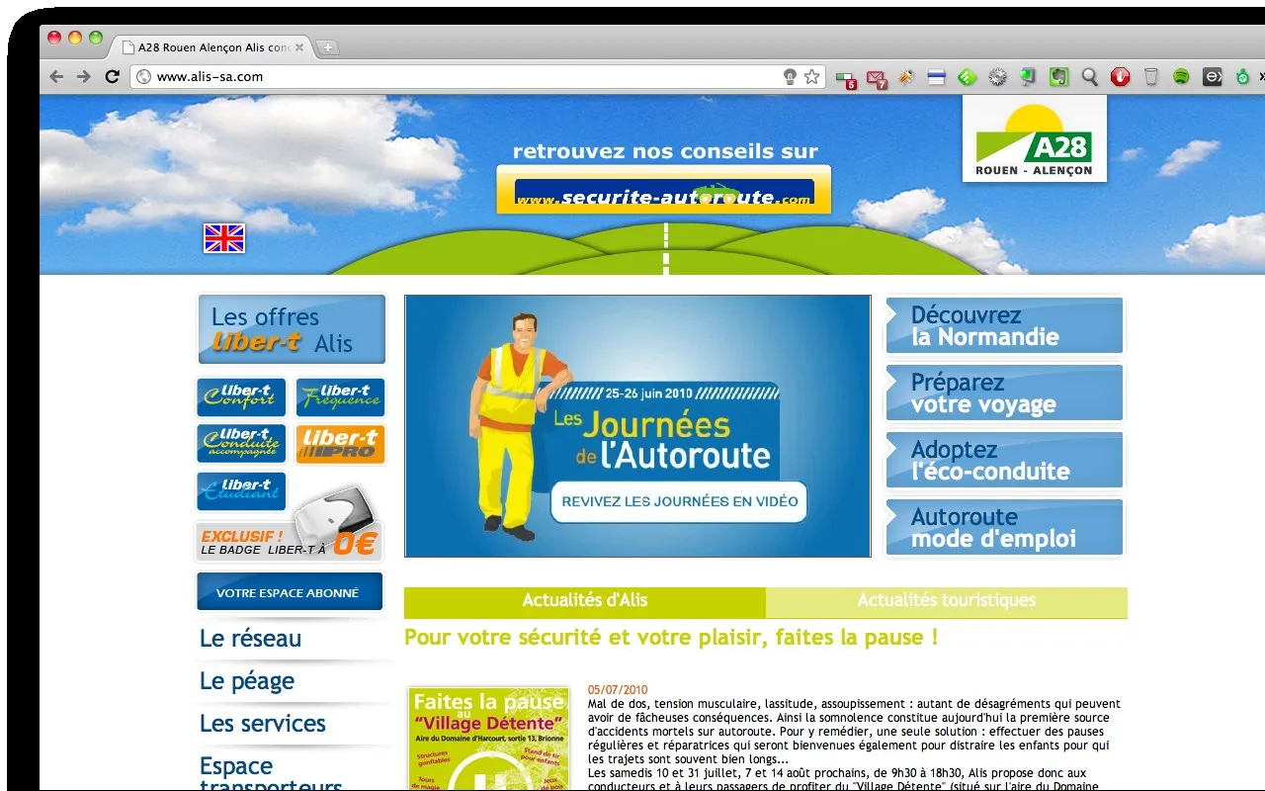Click the browser back arrow
Screen dimensions: 1265x791
click(56, 76)
